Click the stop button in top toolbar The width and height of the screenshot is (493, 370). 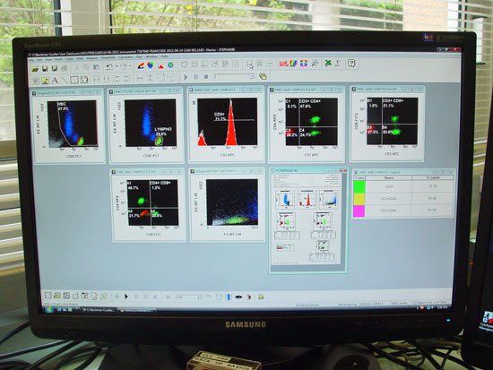coord(206,77)
